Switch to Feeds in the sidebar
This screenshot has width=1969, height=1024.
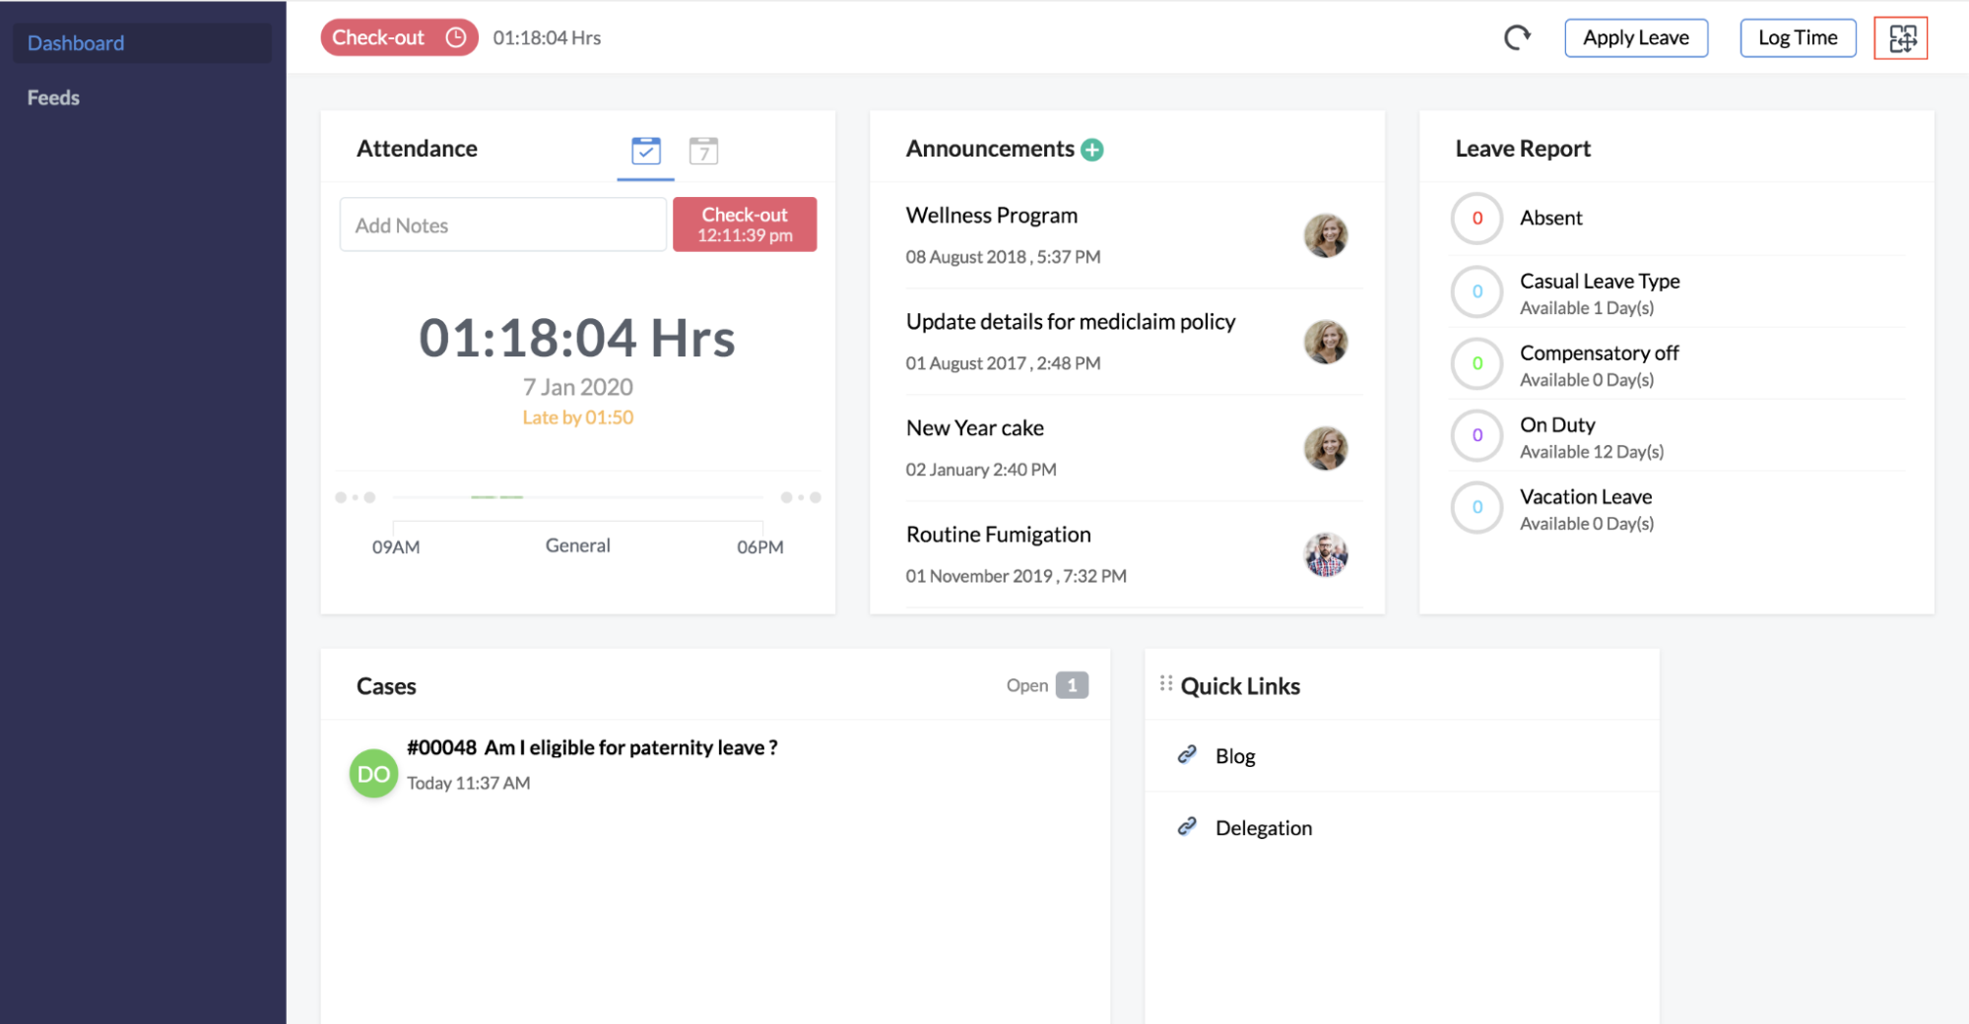(x=54, y=96)
